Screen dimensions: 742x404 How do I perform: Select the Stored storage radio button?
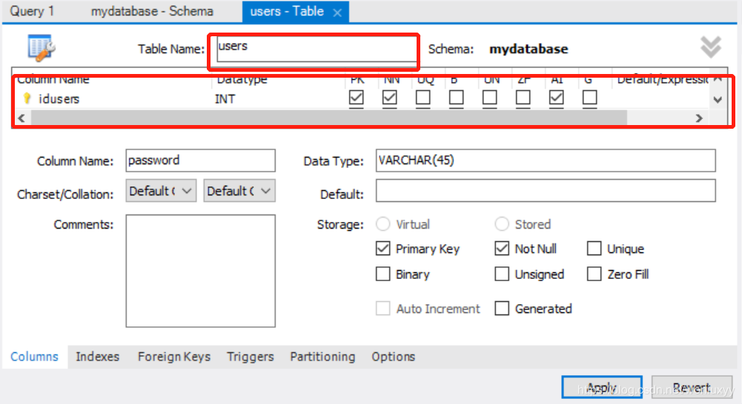[x=502, y=224]
